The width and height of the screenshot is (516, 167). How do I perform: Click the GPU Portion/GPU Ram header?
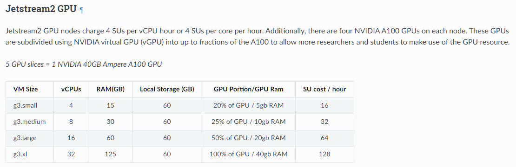248,89
